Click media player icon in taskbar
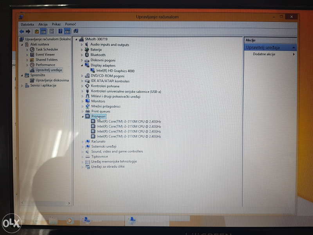The image size is (313, 235). point(70,220)
